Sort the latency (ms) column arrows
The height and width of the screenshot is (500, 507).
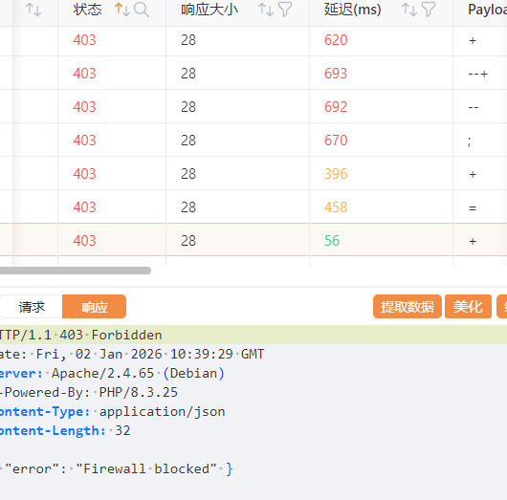coord(409,10)
